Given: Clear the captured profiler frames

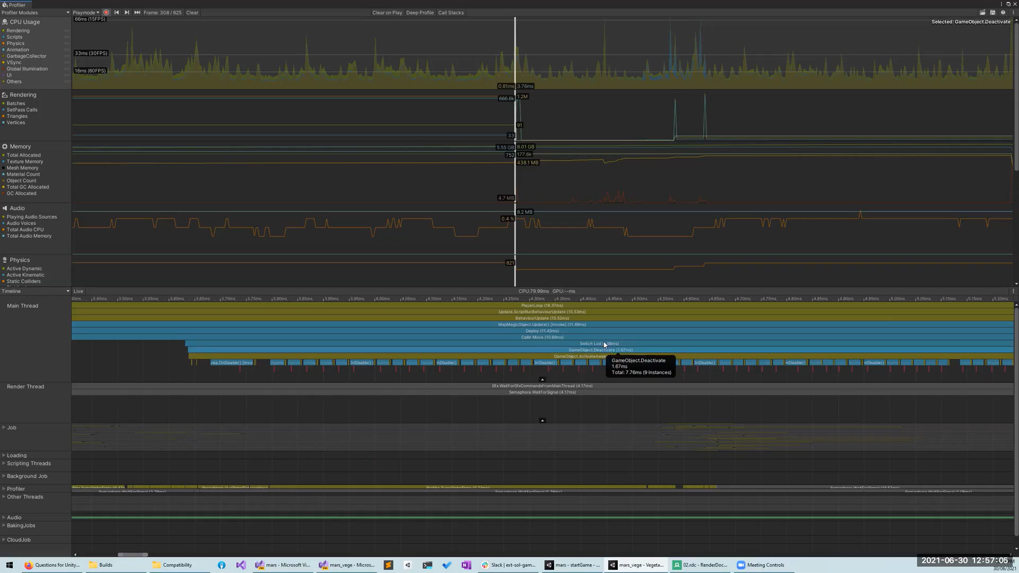Looking at the screenshot, I should coord(192,12).
